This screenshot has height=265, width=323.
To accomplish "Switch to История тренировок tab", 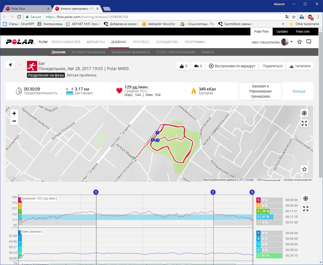I will point(88,52).
